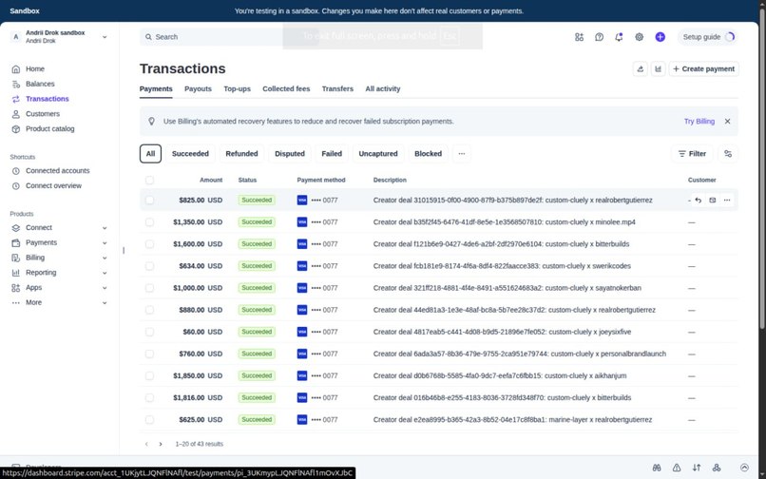Check the box for the $760.00 payment
Screen dimensions: 766x479
tap(149, 354)
